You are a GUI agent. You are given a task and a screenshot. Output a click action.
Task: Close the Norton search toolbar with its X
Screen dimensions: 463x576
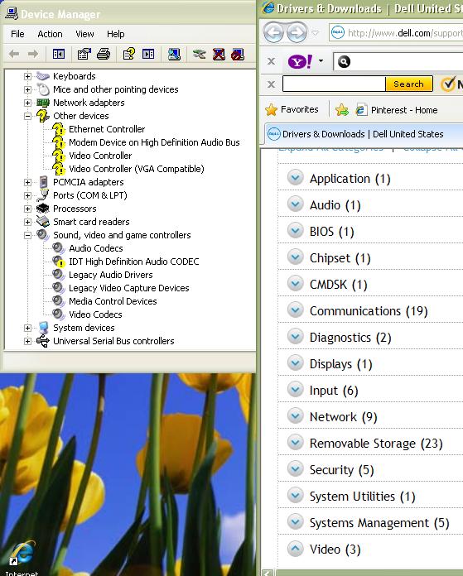coord(271,84)
